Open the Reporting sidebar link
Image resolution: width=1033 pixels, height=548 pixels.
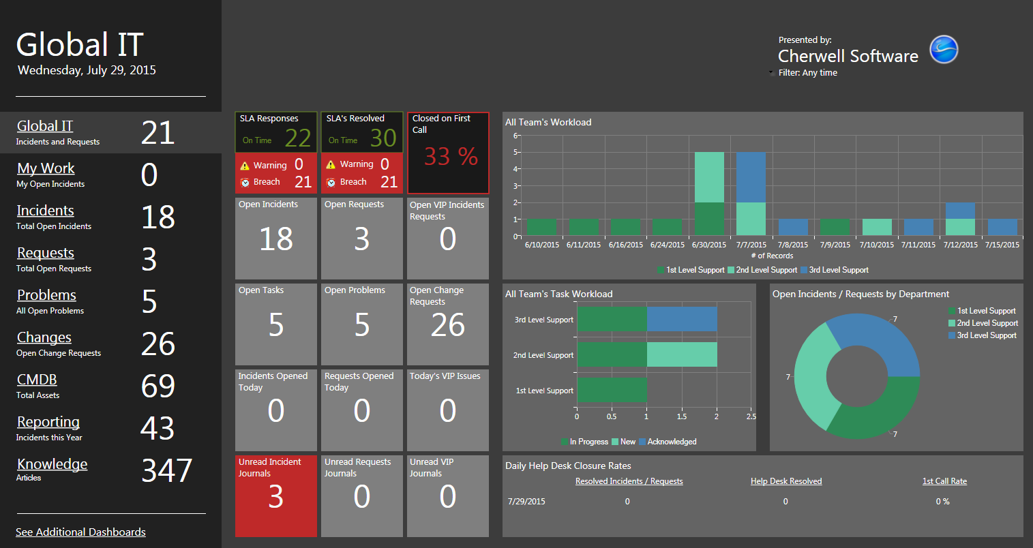pos(48,422)
